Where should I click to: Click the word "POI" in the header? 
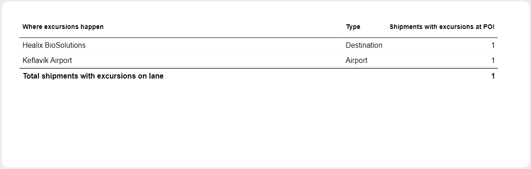click(489, 27)
